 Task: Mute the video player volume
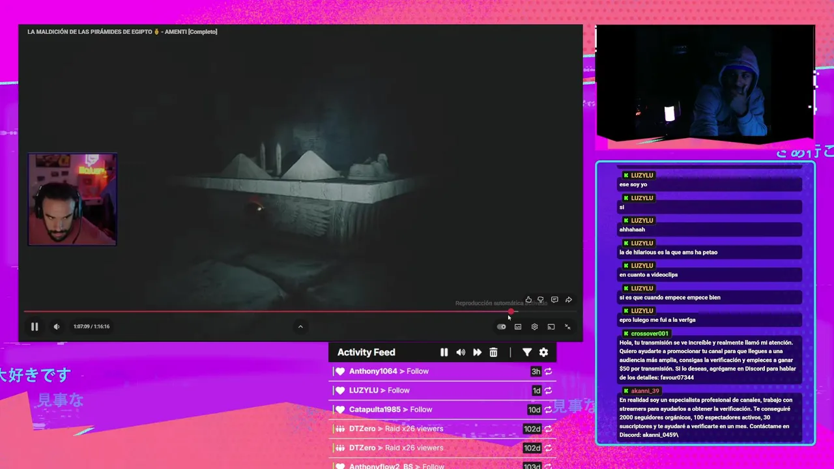(57, 326)
